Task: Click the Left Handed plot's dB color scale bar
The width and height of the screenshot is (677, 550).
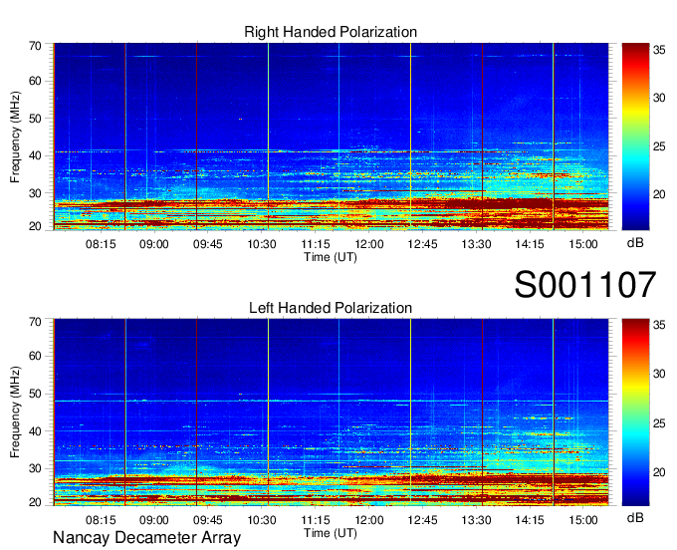Action: coord(635,412)
